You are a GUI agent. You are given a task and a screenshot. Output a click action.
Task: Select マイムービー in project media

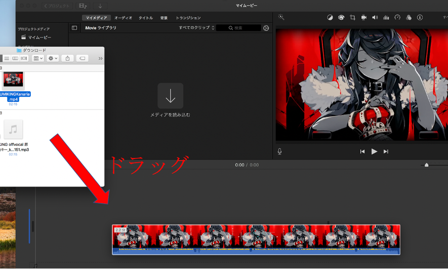coord(36,37)
